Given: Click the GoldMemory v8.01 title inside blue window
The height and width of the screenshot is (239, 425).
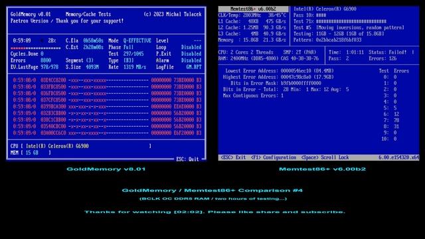Looking at the screenshot, I should tap(31, 14).
